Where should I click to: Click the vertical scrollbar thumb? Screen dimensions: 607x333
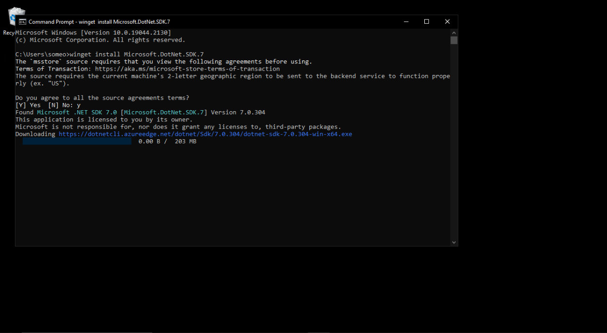tap(454, 40)
